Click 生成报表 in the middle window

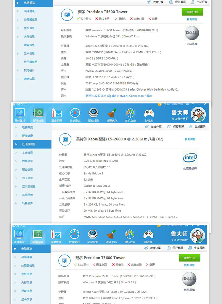(x=197, y=127)
